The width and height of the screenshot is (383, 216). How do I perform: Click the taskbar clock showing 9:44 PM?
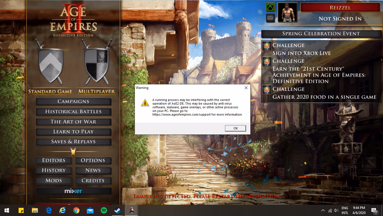click(x=359, y=210)
